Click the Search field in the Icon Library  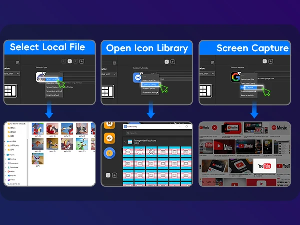(158, 133)
